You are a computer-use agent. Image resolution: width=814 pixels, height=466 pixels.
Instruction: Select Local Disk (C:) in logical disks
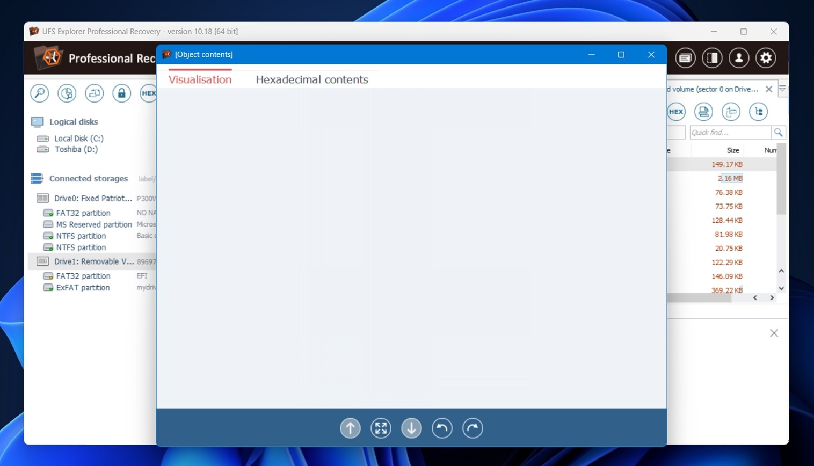[78, 139]
